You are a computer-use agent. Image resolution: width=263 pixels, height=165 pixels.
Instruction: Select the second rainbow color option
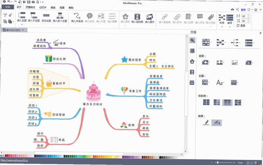tap(217, 102)
